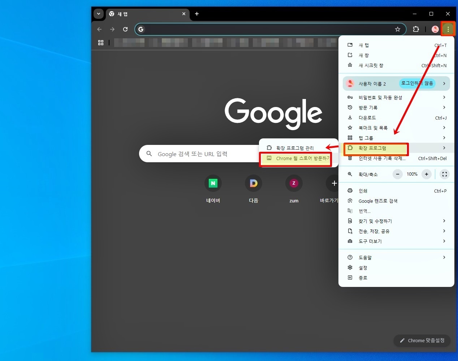Click the 로그인하지 않음 badge

[x=417, y=83]
